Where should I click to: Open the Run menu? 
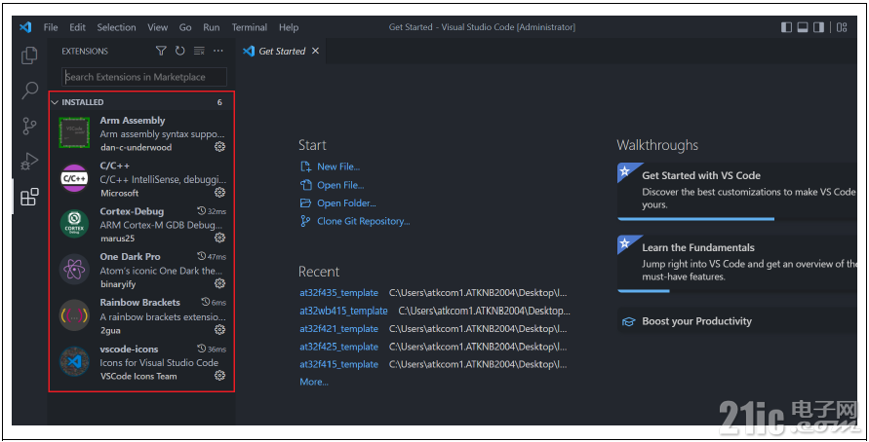tap(211, 27)
